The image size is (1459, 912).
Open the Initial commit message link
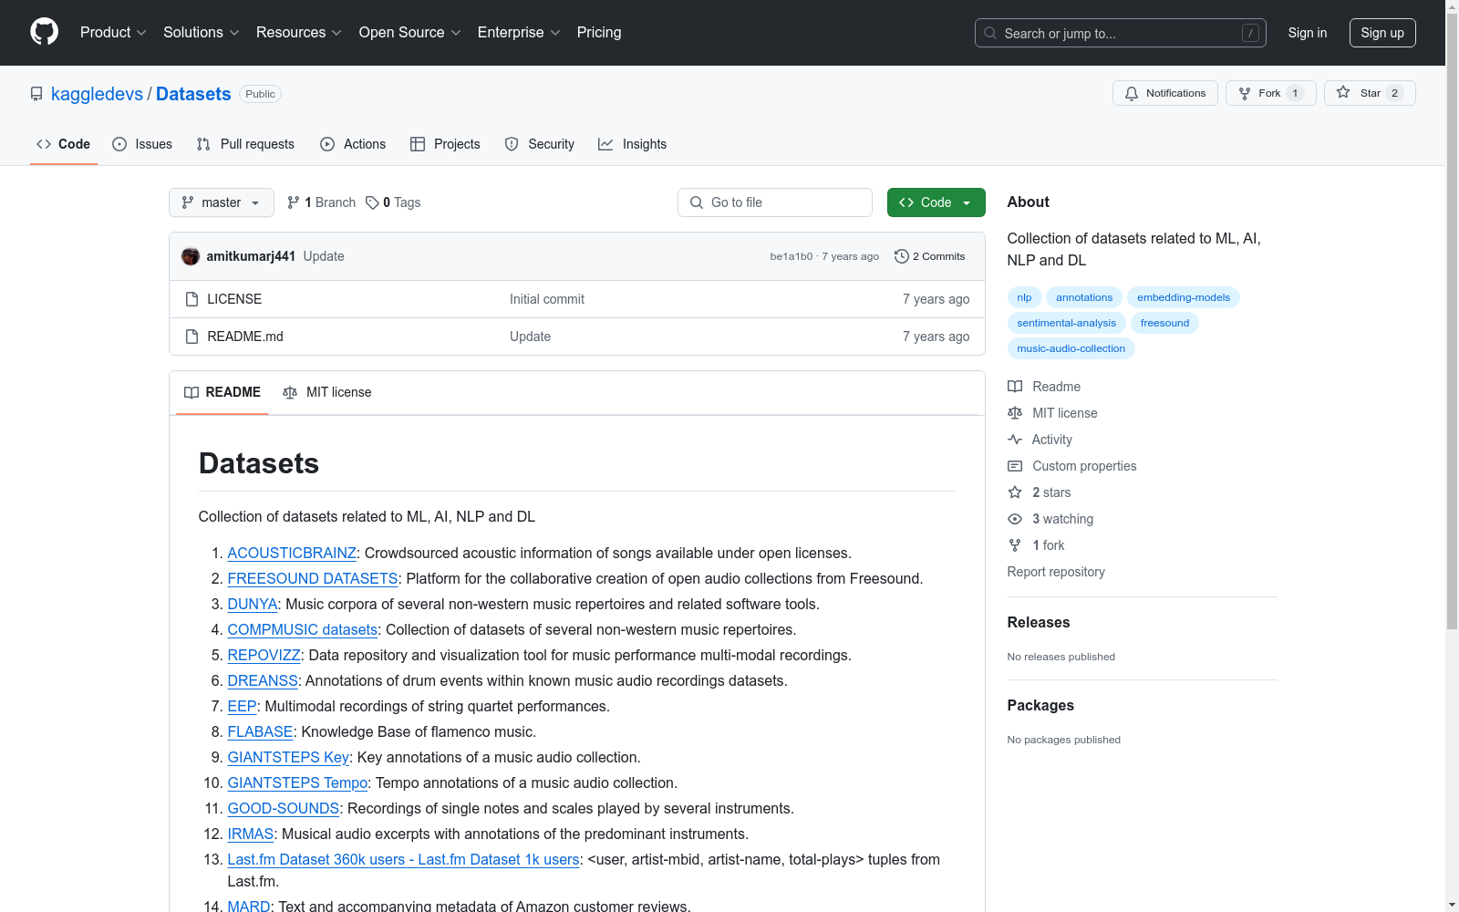tap(547, 299)
